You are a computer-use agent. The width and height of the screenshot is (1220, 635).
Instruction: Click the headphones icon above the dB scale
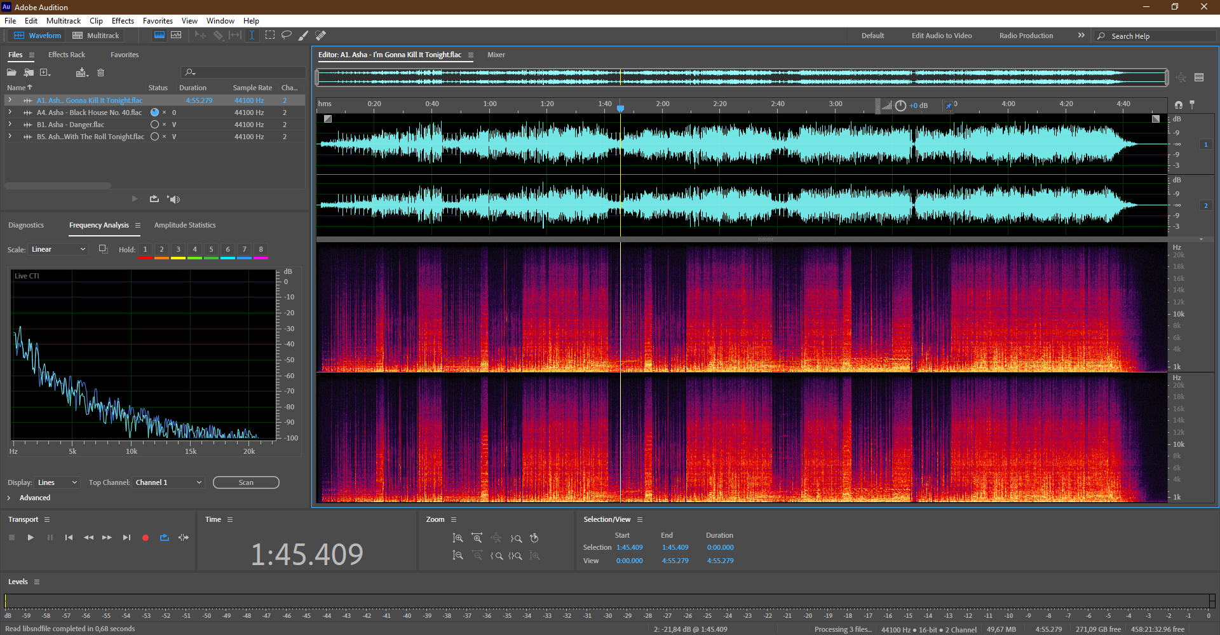point(1179,104)
